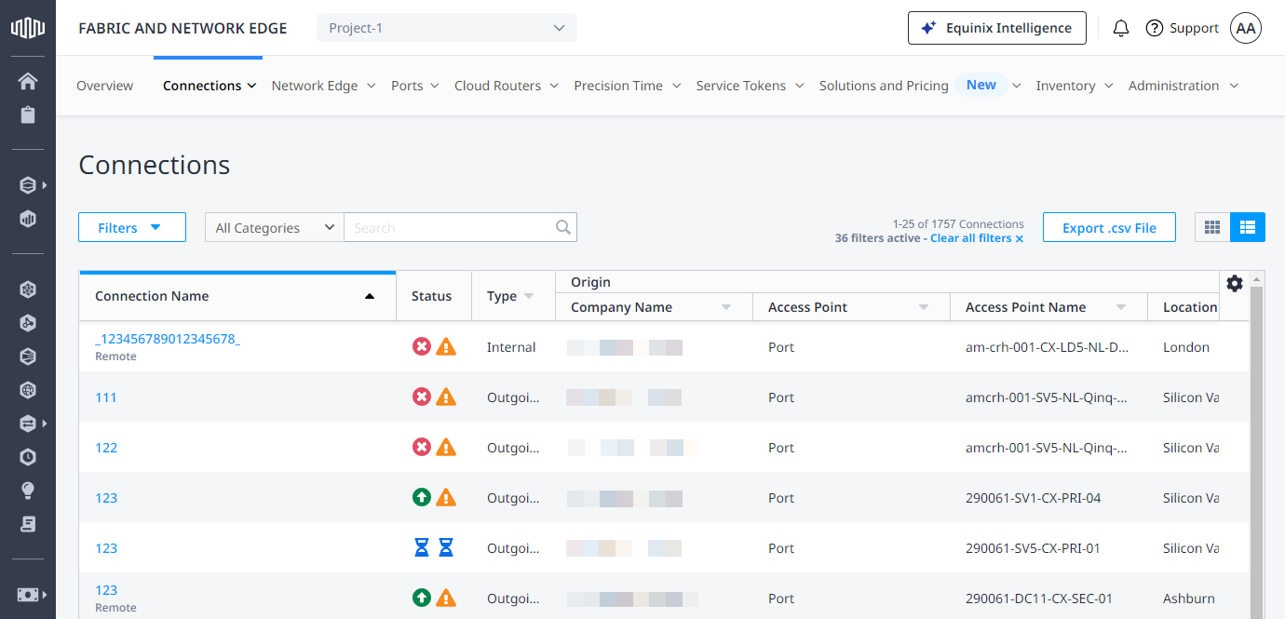
Task: Open the Solutions and Pricing menu
Action: [x=920, y=86]
